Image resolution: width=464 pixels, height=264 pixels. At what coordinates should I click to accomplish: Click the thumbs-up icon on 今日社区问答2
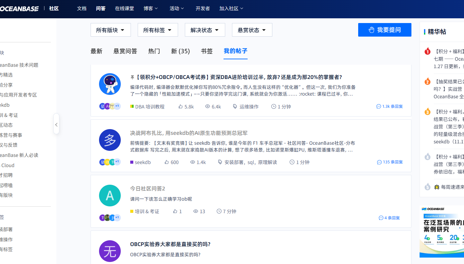[x=175, y=211]
